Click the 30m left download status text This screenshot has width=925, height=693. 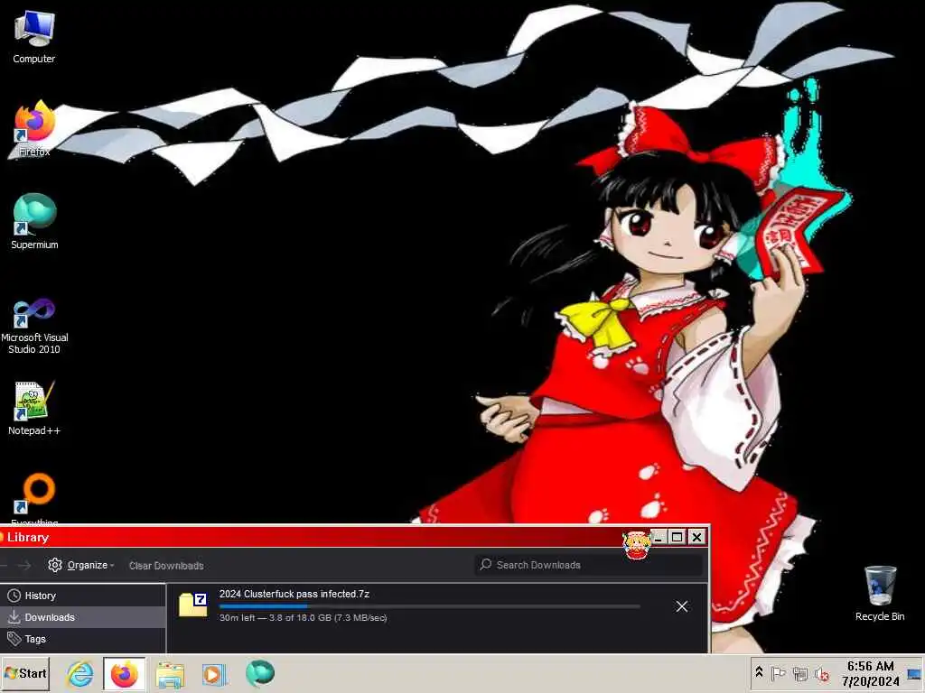click(304, 618)
